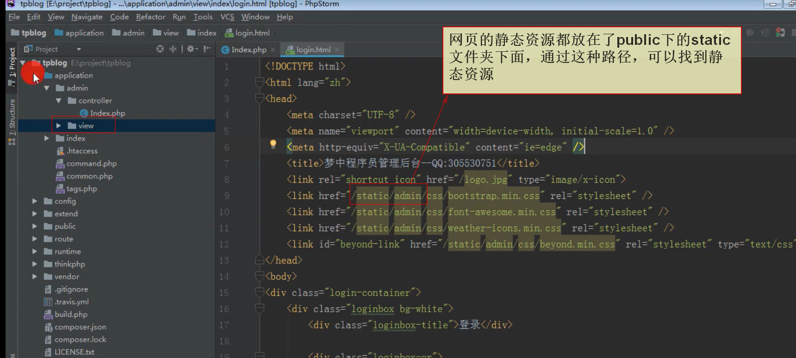Click the bootstrap.min.css path on line 9
Image resolution: width=796 pixels, height=358 pixels.
(494, 196)
